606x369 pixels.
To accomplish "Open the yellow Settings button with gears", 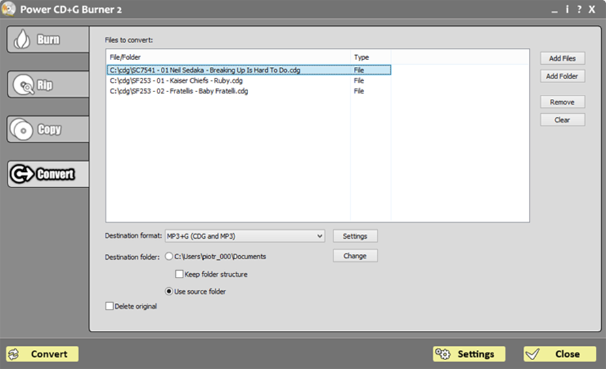I will [x=469, y=354].
